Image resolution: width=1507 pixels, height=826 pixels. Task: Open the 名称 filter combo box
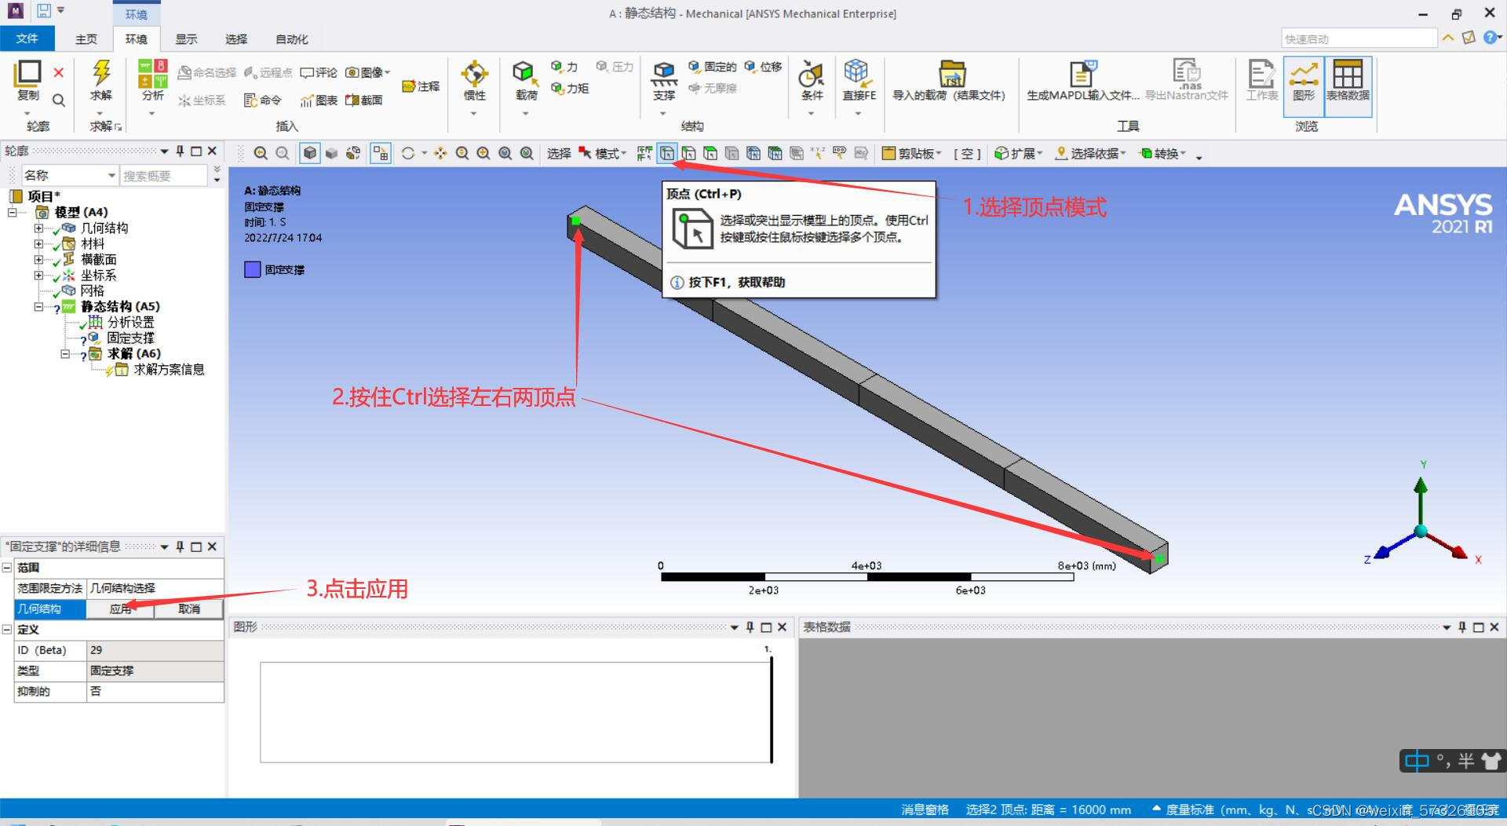coord(69,175)
